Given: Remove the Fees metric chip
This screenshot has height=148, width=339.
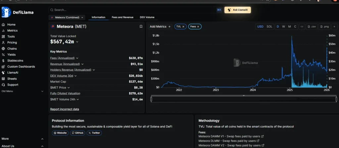Looking at the screenshot, I should click(x=198, y=26).
